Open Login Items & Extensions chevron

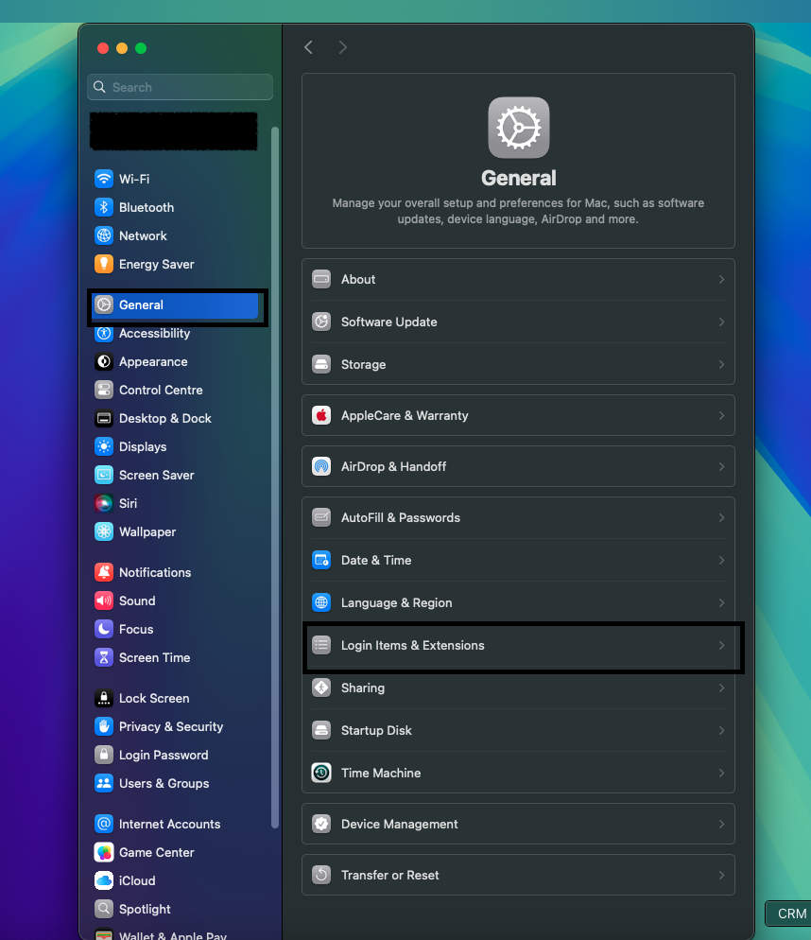coord(721,645)
